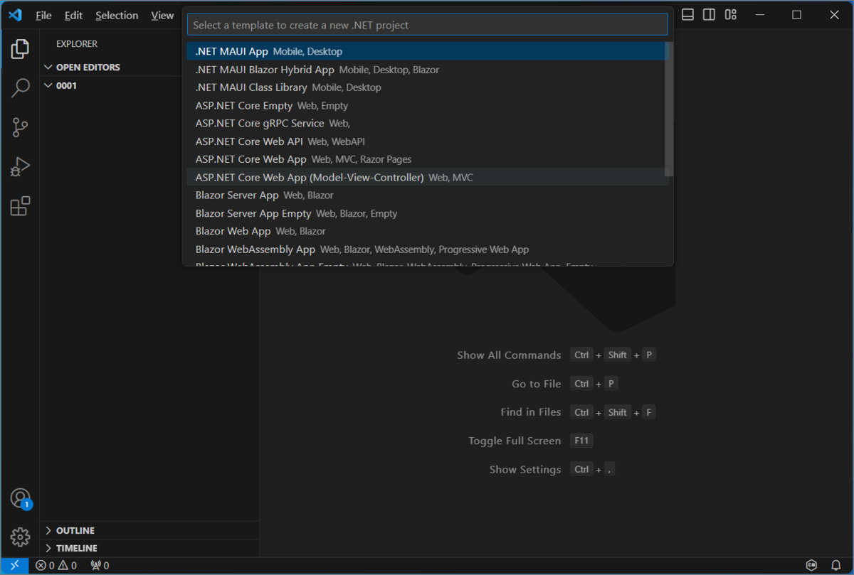The width and height of the screenshot is (854, 575).
Task: Minimize the VS Code window
Action: (x=759, y=15)
